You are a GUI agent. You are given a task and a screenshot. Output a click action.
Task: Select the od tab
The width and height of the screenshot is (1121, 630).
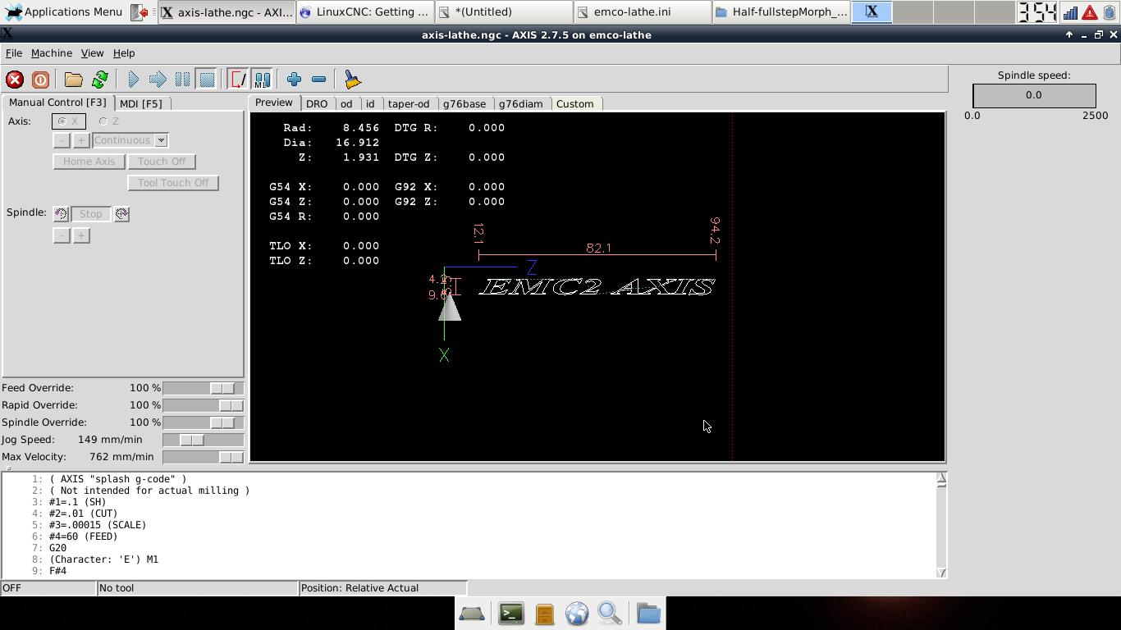point(346,104)
